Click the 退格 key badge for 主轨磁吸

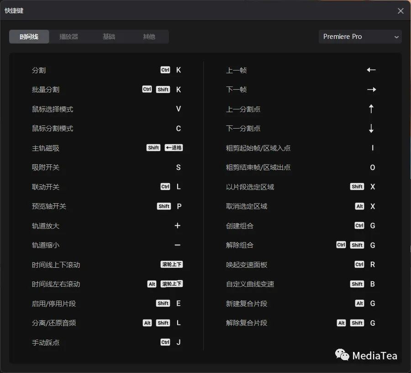point(174,148)
